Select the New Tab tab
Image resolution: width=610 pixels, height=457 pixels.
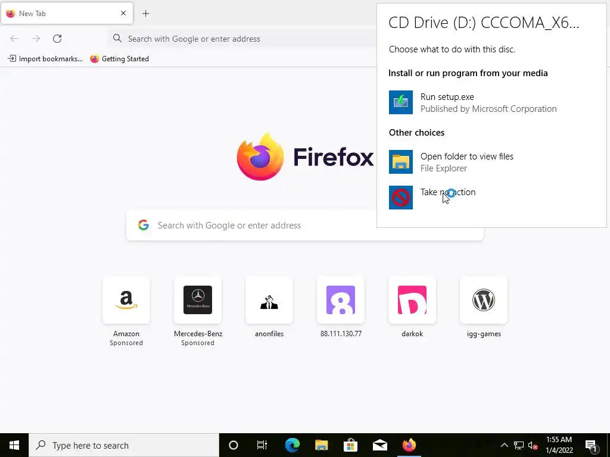point(67,13)
